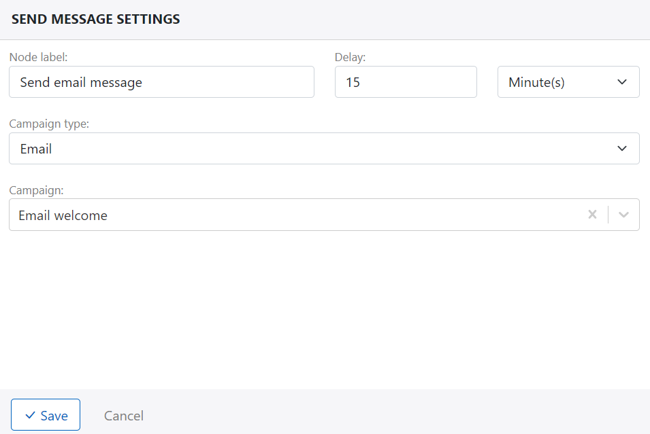The image size is (650, 434).
Task: Click the "Node label:" field caption
Action: pyautogui.click(x=38, y=57)
